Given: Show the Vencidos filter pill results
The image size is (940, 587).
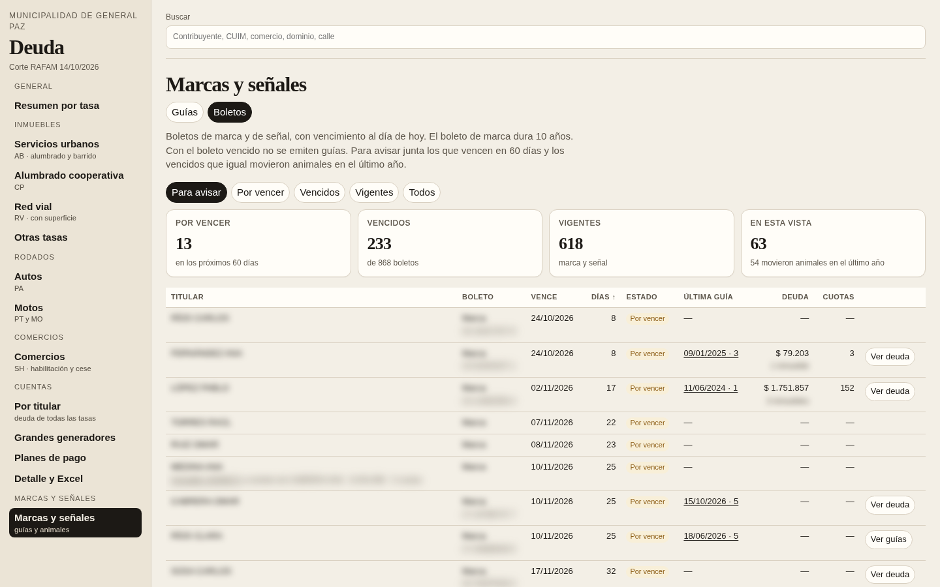Looking at the screenshot, I should tap(319, 192).
